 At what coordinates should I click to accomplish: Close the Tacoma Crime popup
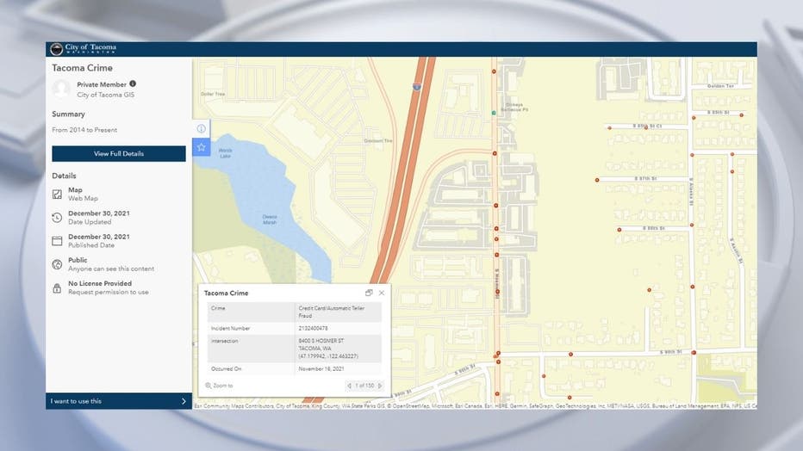pos(382,293)
